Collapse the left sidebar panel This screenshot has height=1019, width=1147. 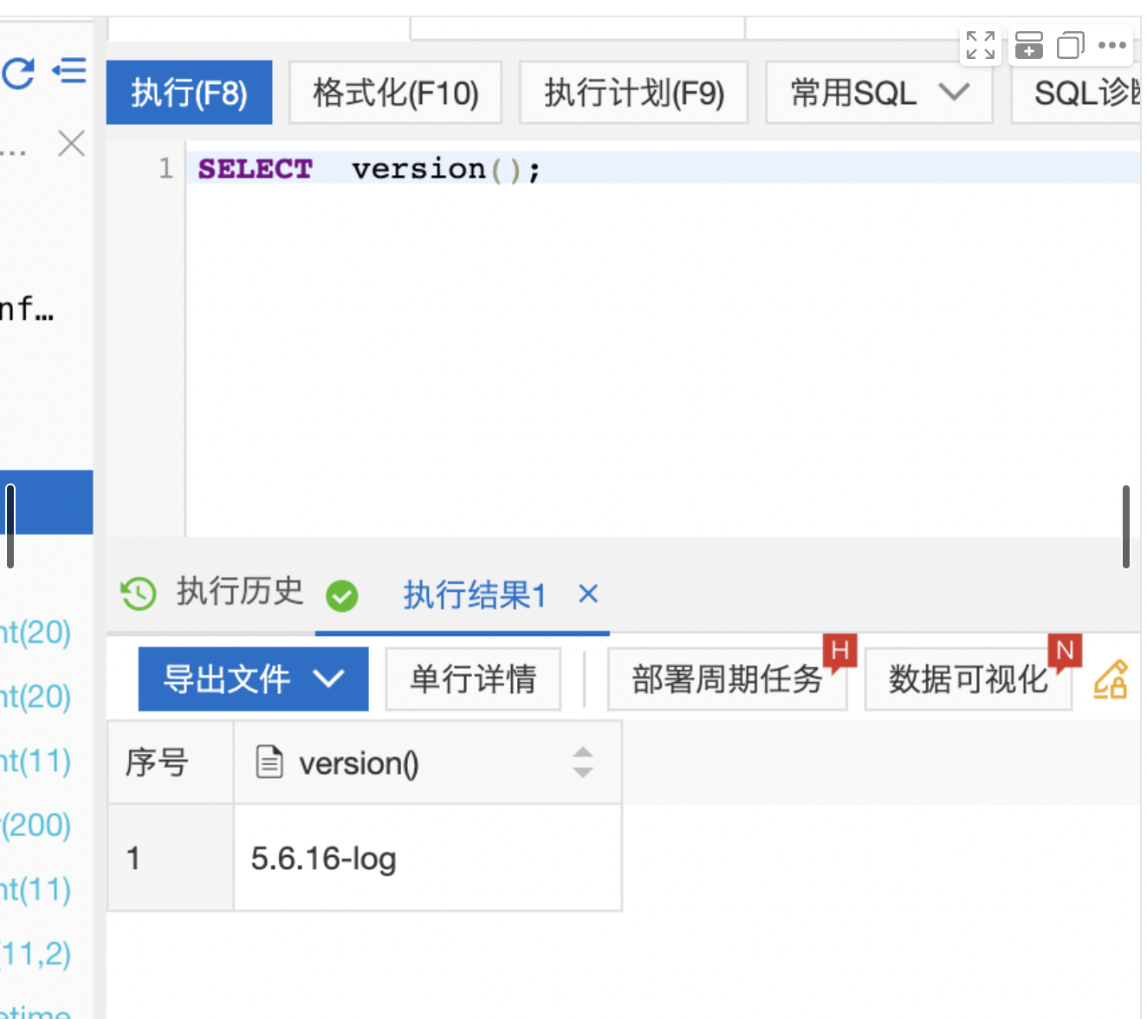tap(69, 71)
